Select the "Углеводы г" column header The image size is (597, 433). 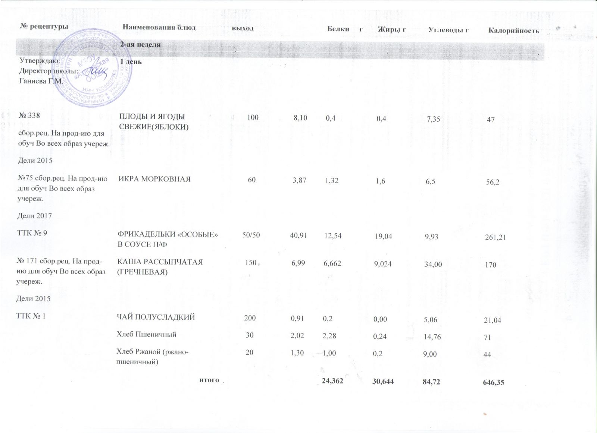[x=448, y=29]
